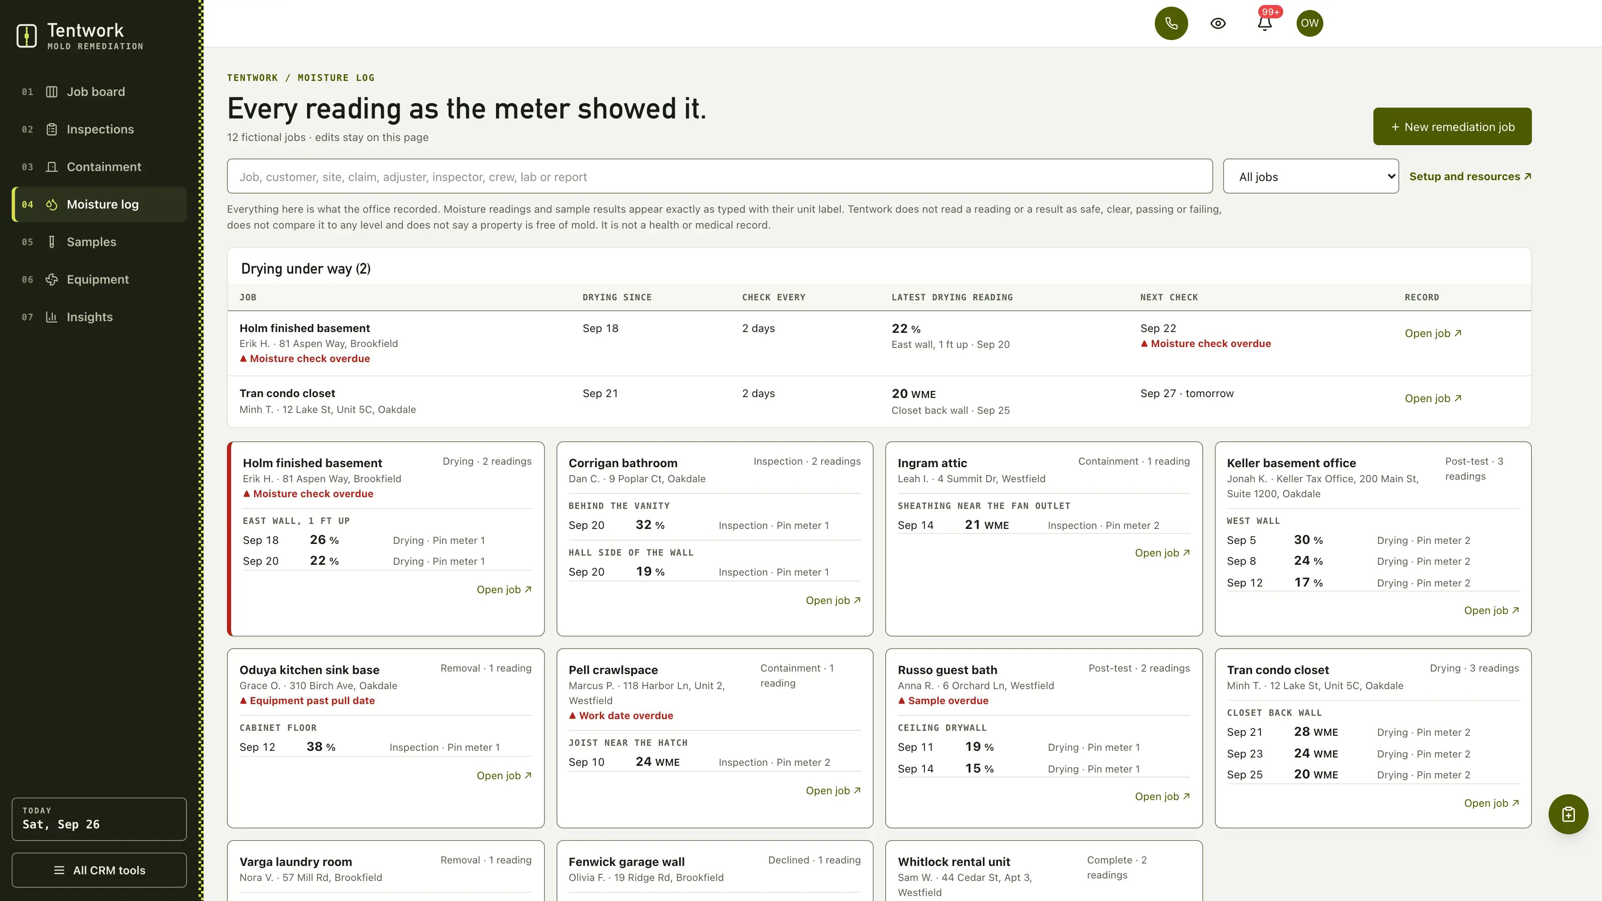The image size is (1602, 901).
Task: Focus the job search input field
Action: pyautogui.click(x=720, y=176)
